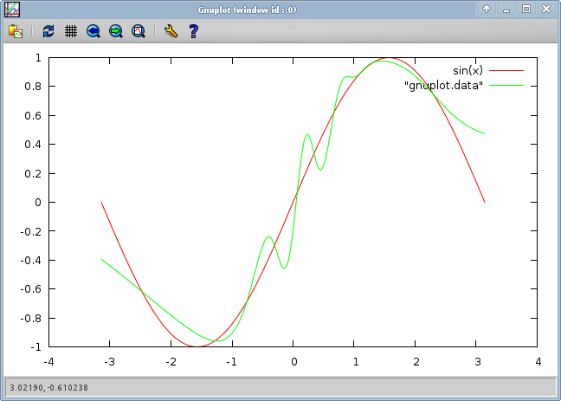The image size is (561, 401).
Task: Autoscale the plot axes
Action: coord(139,31)
